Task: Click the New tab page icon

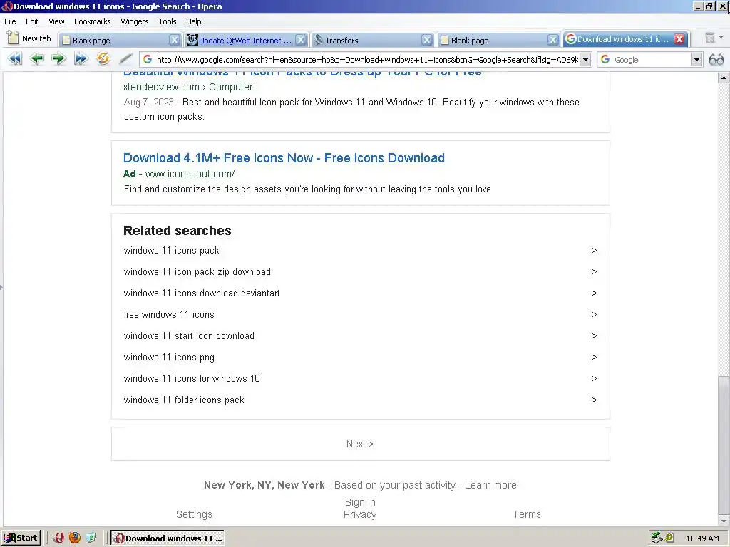Action: click(x=13, y=38)
